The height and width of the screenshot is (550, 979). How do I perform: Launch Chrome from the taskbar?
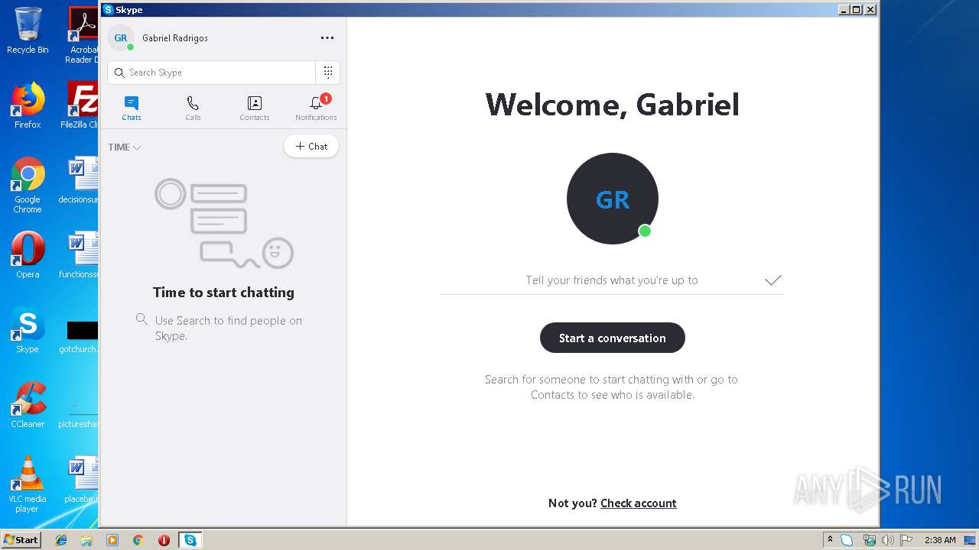pyautogui.click(x=138, y=540)
